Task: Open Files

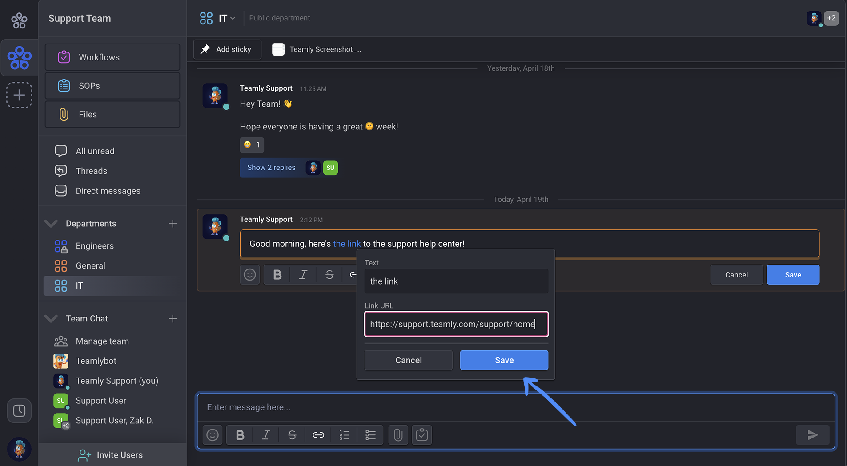Action: (x=112, y=114)
